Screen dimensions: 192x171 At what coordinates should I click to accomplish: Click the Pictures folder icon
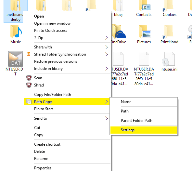click(x=145, y=32)
